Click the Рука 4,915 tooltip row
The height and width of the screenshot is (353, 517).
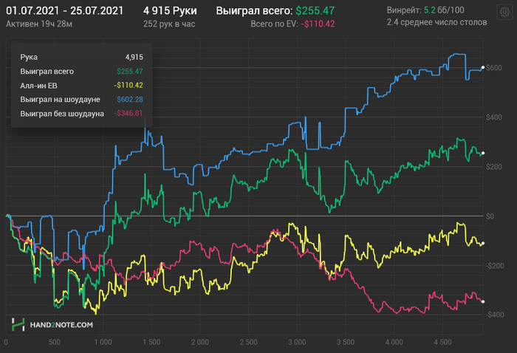[x=81, y=57]
